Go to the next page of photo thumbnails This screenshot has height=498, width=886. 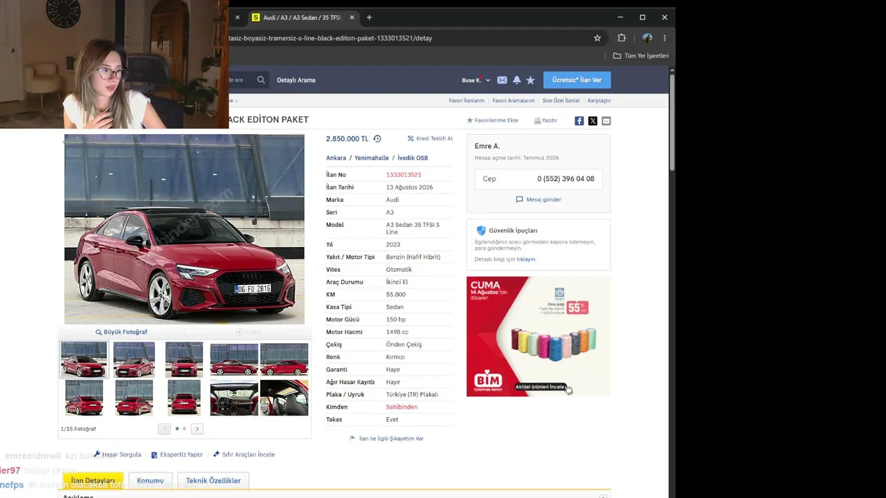pyautogui.click(x=197, y=429)
